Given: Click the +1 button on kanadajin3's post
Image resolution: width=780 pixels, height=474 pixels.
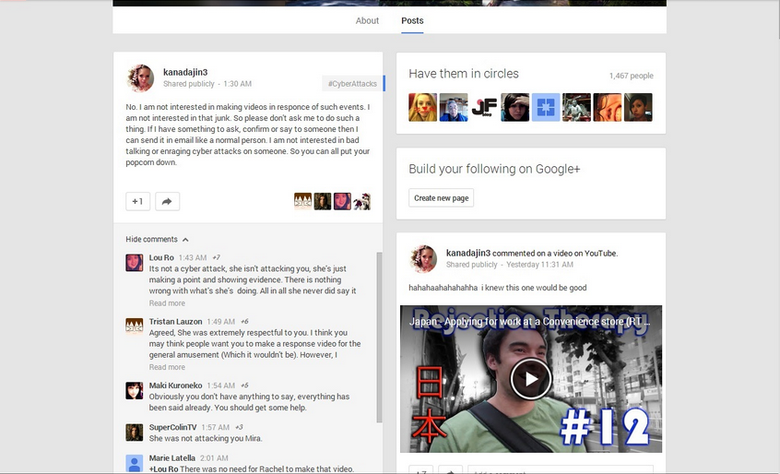Looking at the screenshot, I should (137, 201).
